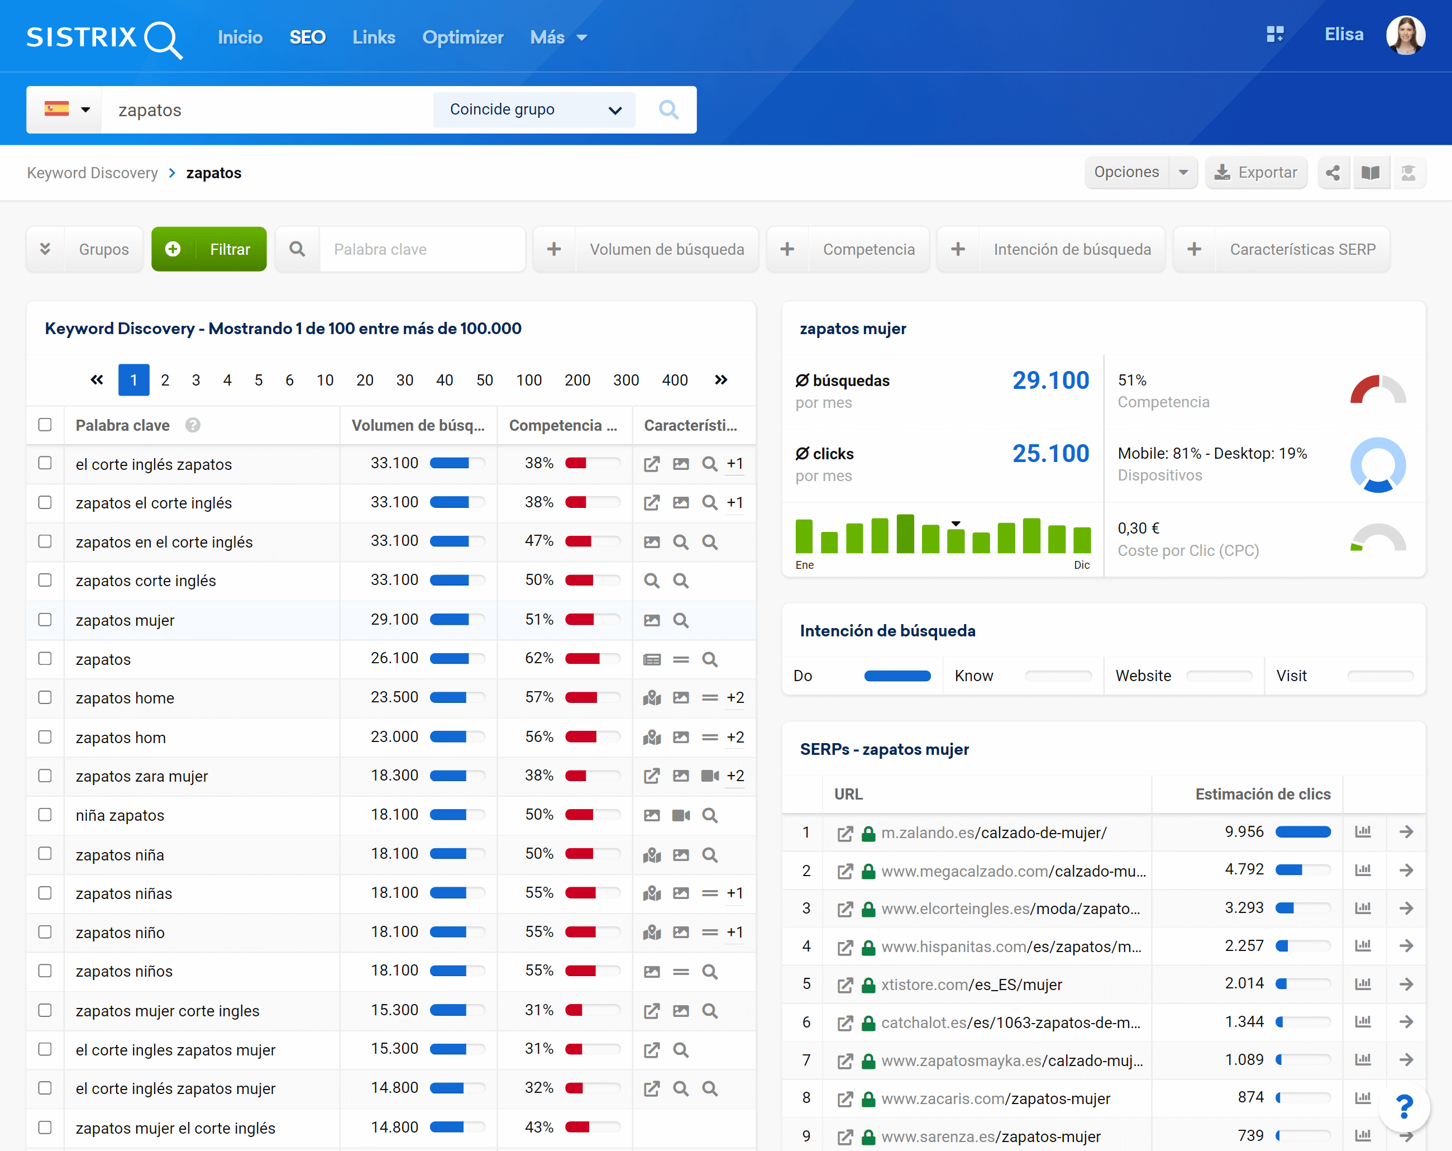
Task: Select checkbox for zapatos zara mujer
Action: (45, 775)
